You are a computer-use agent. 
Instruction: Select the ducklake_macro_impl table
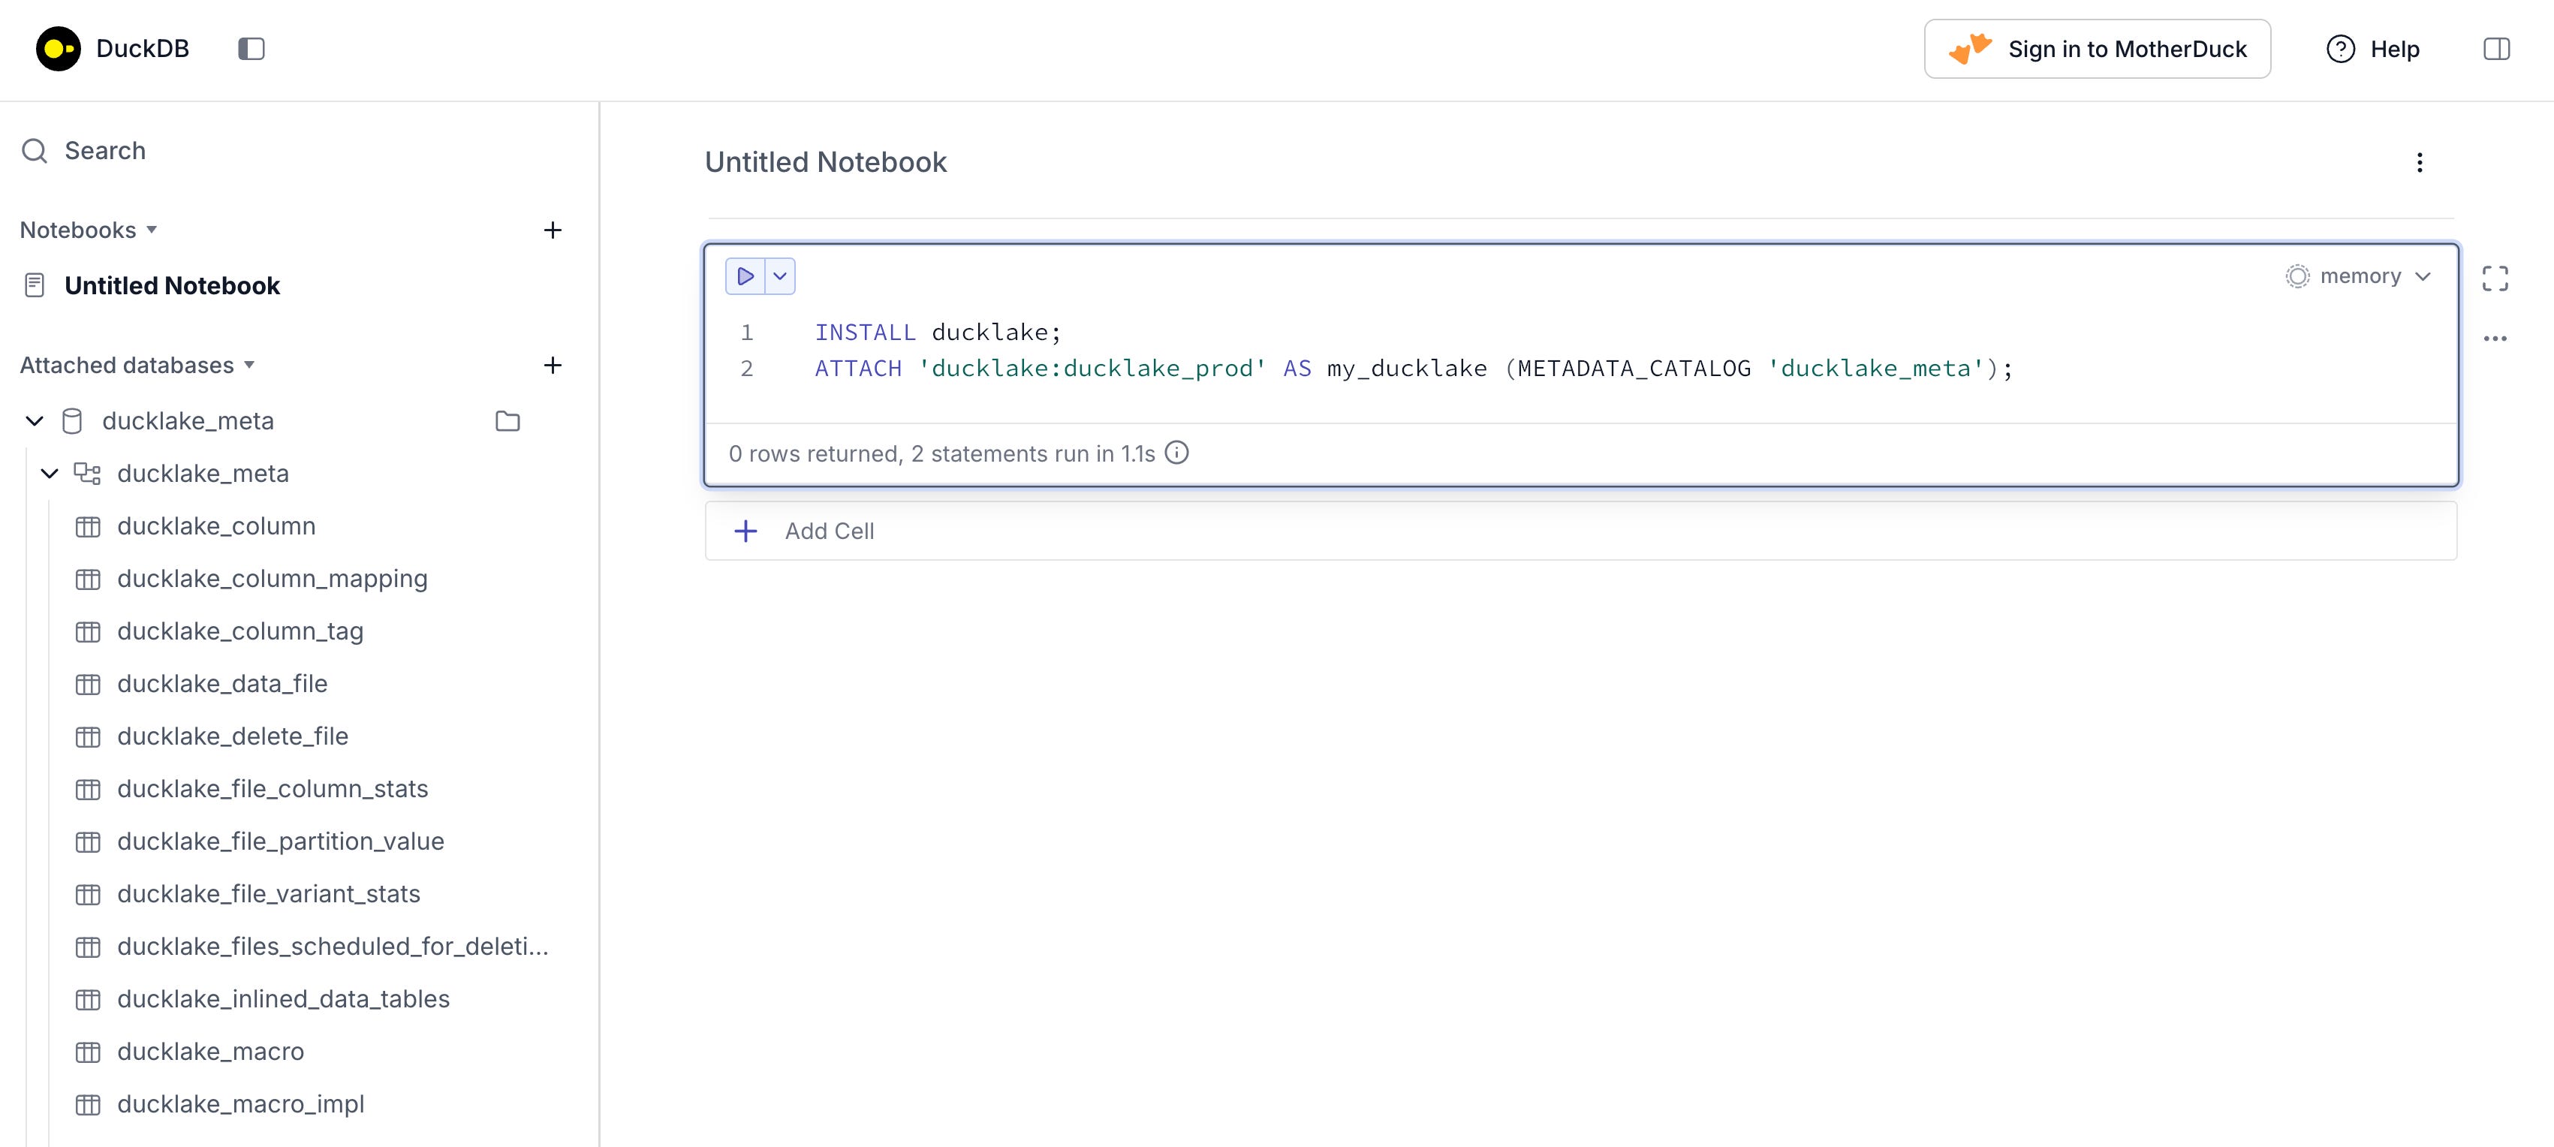[x=241, y=1104]
